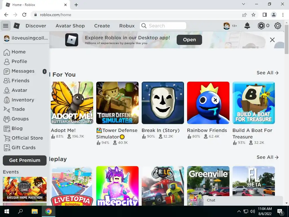Open the Chrome profile icon
289x217 pixels.
point(274,15)
